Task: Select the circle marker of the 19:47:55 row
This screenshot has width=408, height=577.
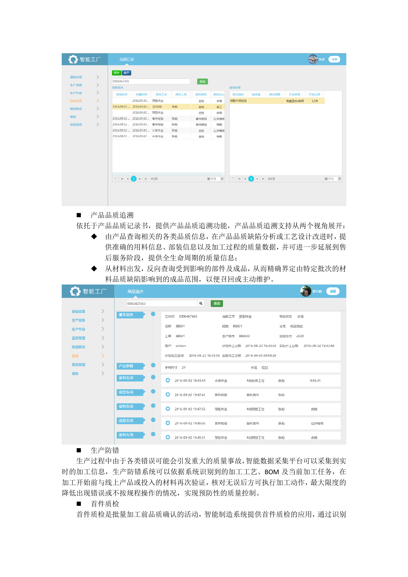Action: 168,408
